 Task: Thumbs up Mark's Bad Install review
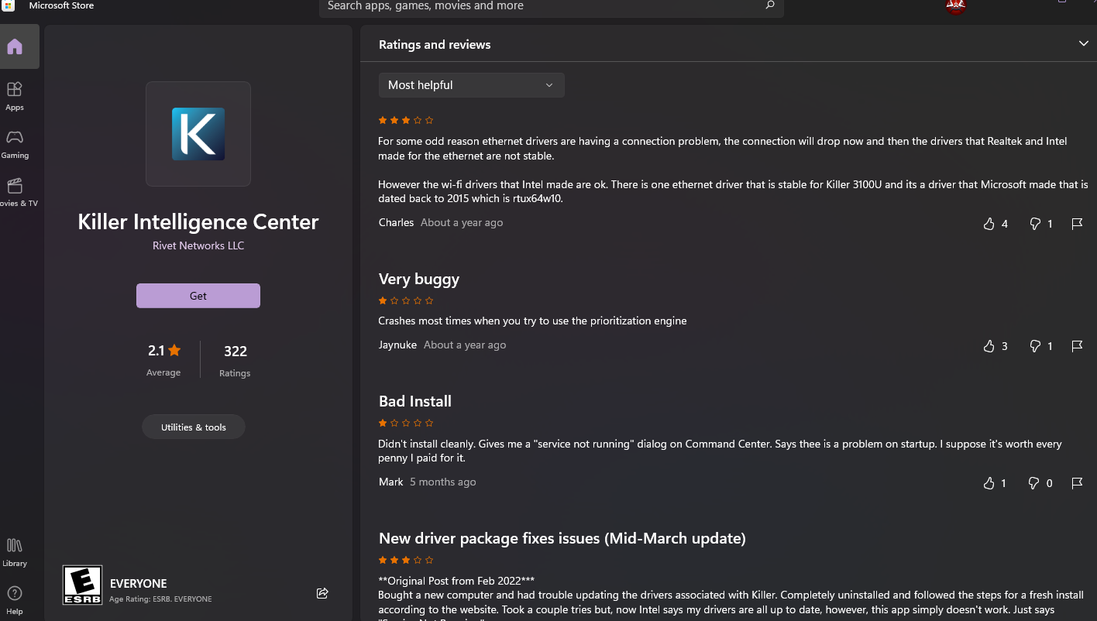click(x=989, y=483)
